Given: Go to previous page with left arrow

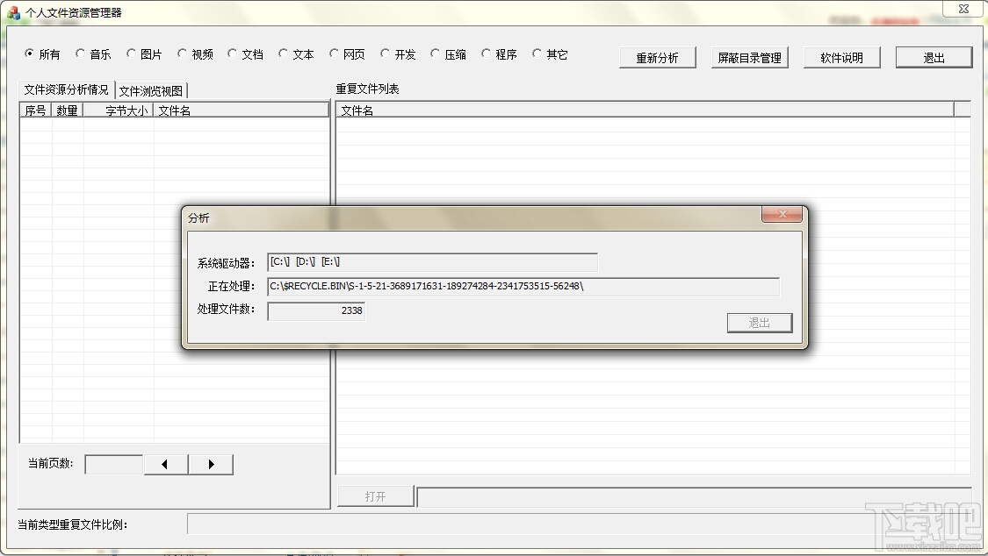Looking at the screenshot, I should [x=166, y=464].
